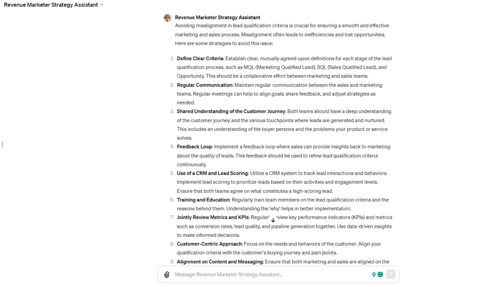Click the 'Customer-Centric Approach' heading

[209, 244]
